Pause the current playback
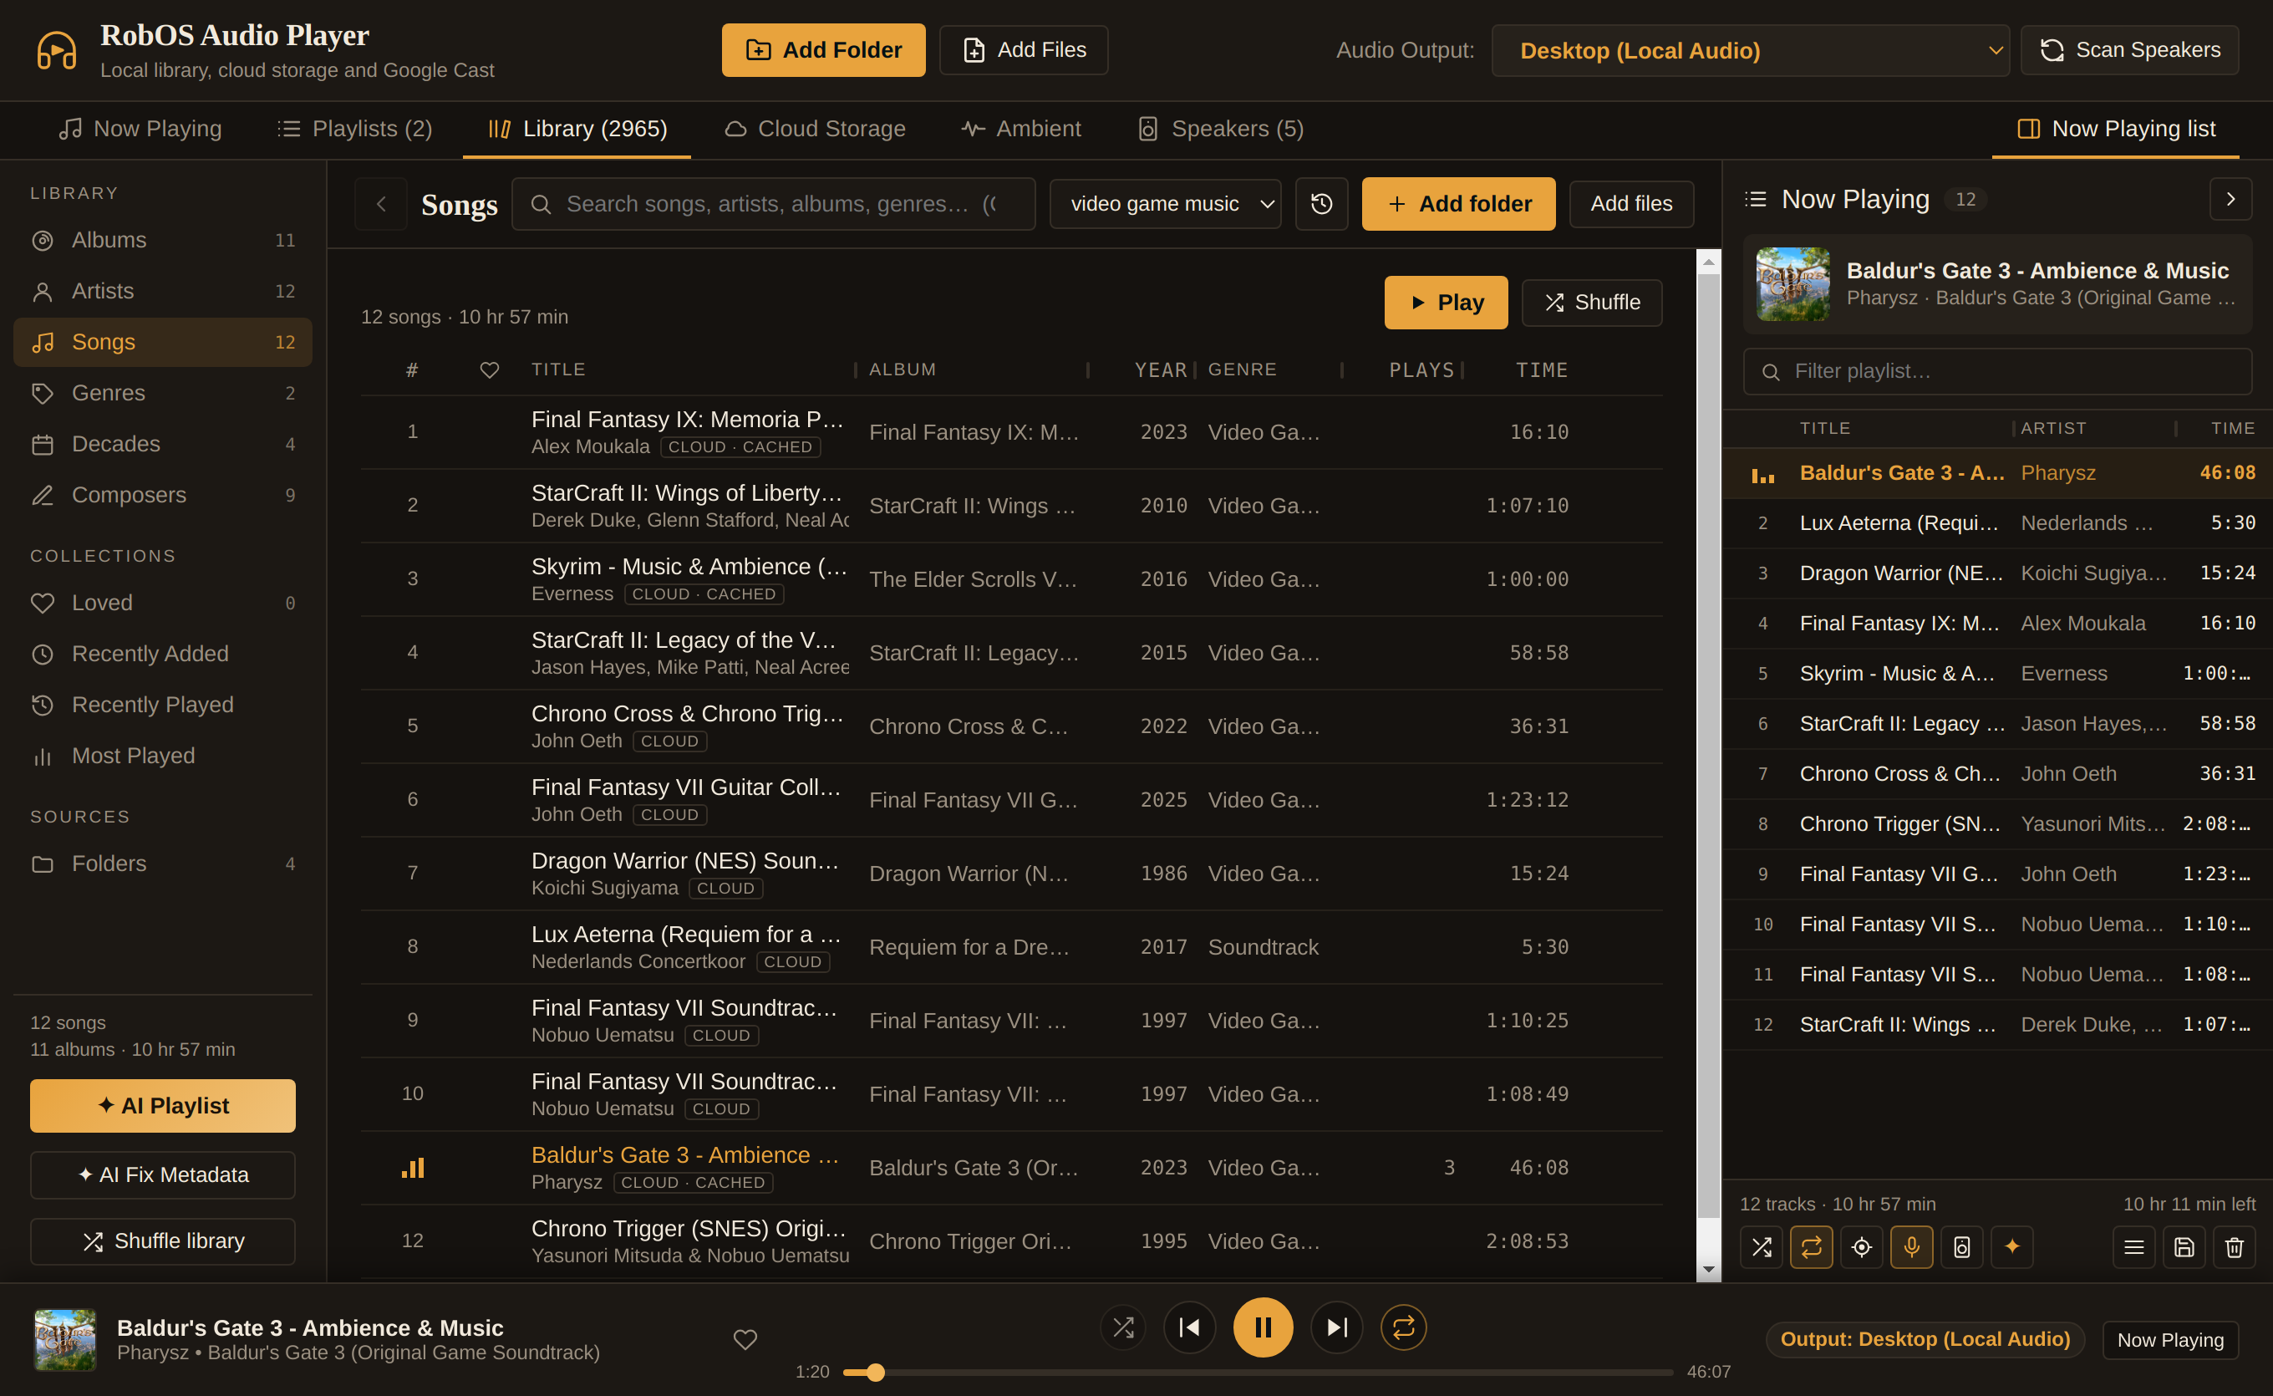Screen dimensions: 2273x1396 (x=1263, y=1327)
